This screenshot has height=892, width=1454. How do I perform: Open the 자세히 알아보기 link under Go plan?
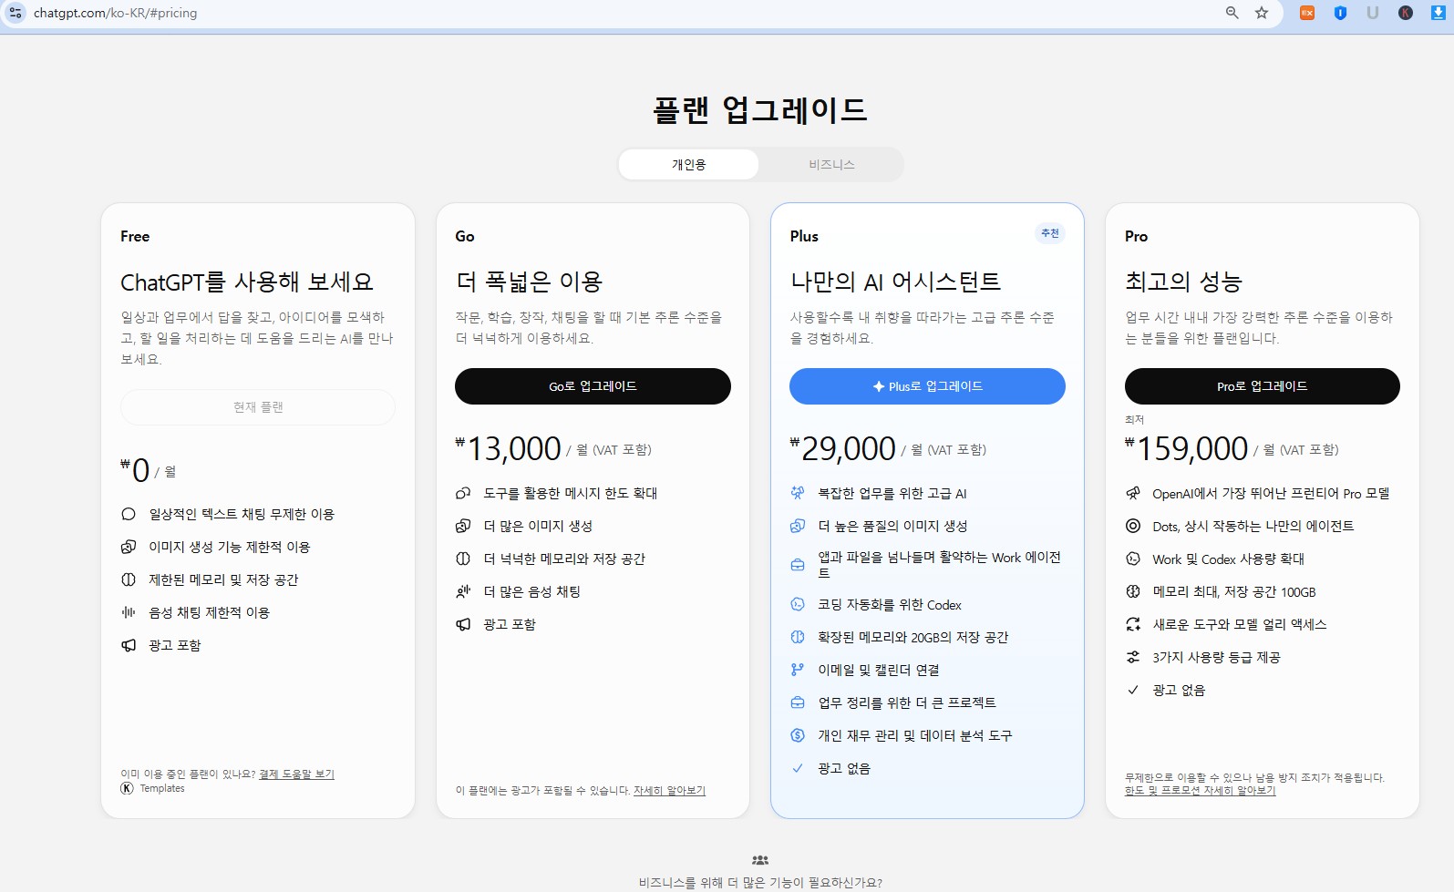[x=669, y=791]
